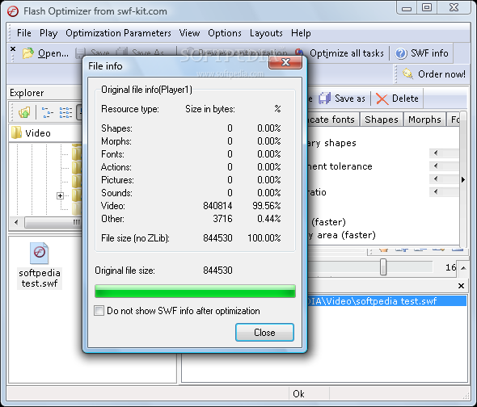
Task: Increase value 16 with up arrow
Action: [463, 268]
